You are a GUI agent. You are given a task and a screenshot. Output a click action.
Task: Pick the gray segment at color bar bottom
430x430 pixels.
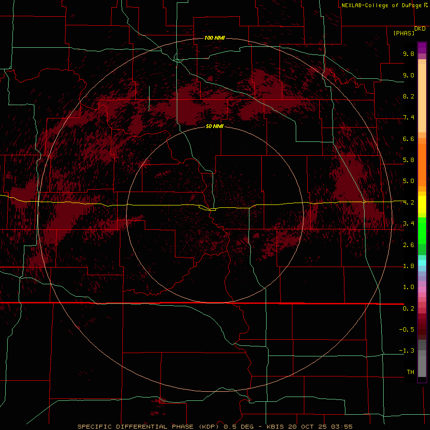pyautogui.click(x=422, y=366)
